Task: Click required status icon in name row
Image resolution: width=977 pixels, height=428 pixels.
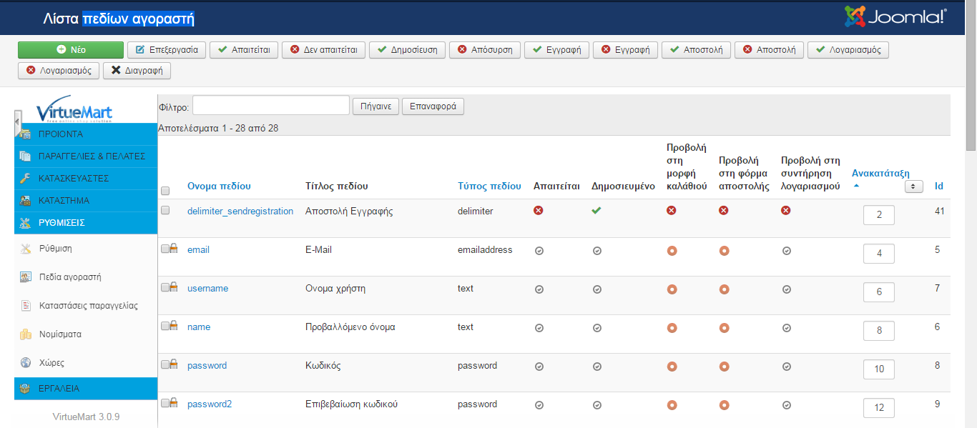Action: (539, 328)
